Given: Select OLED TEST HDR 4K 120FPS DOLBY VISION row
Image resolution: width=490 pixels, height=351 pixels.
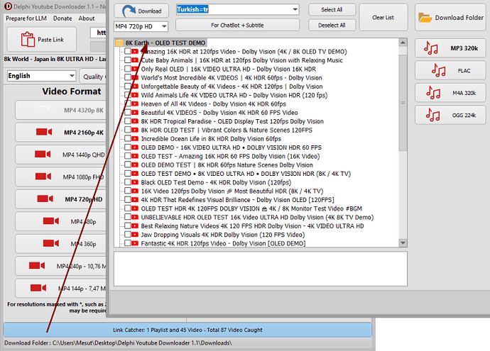Looking at the screenshot, I should [x=251, y=208].
